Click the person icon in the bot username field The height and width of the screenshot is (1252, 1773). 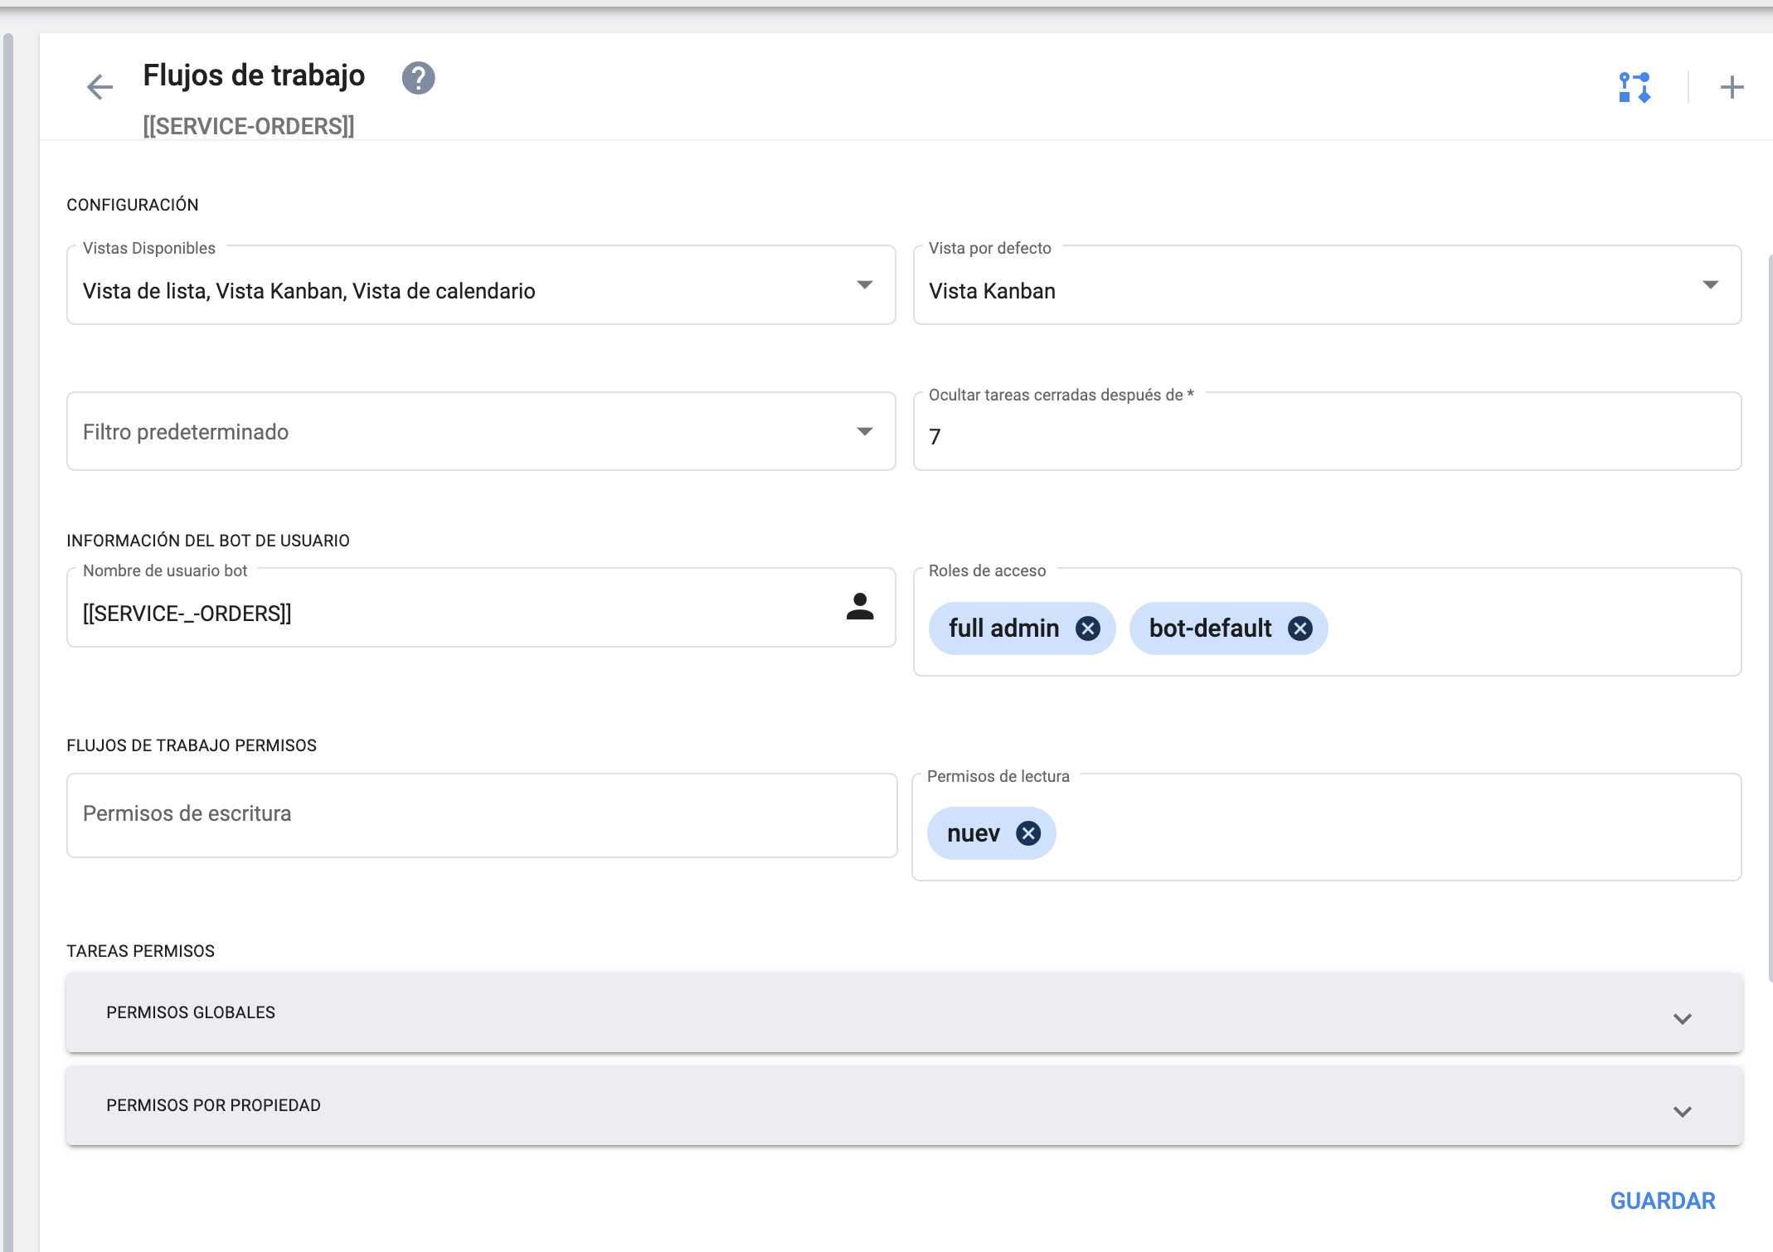pos(861,608)
